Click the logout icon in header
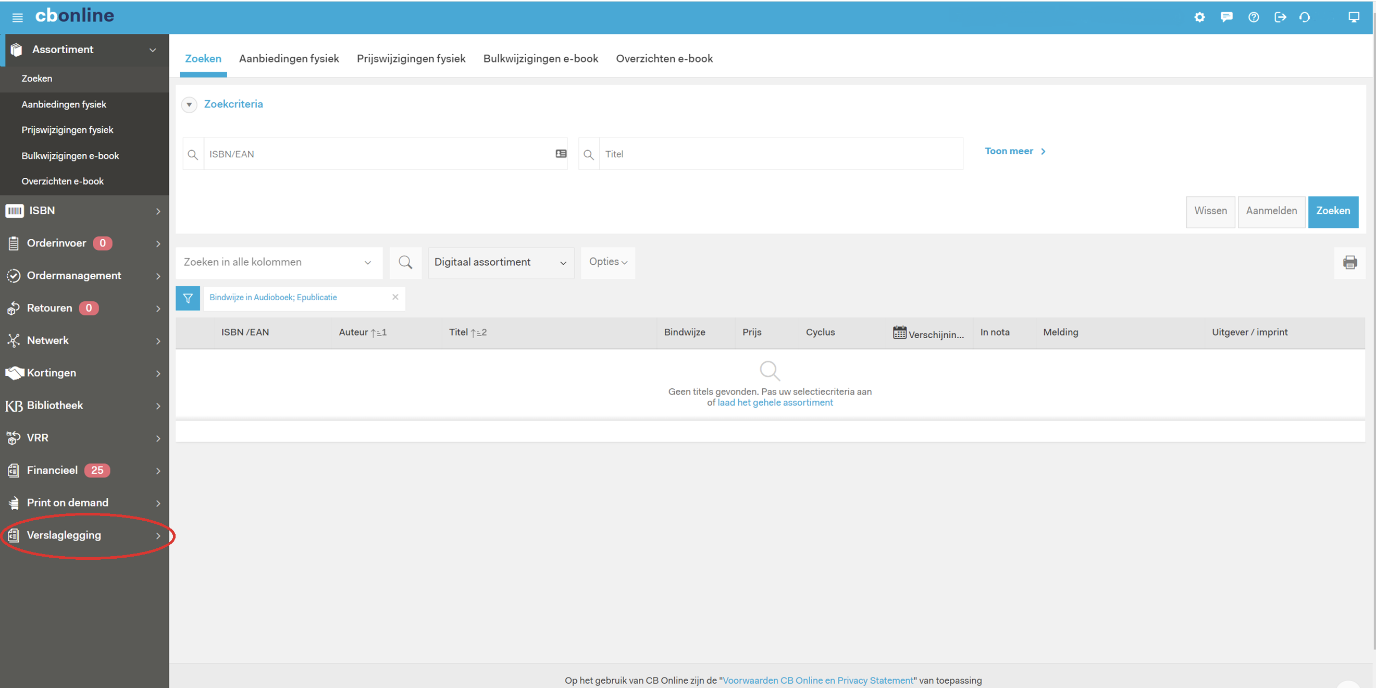Viewport: 1376px width, 688px height. click(1280, 17)
